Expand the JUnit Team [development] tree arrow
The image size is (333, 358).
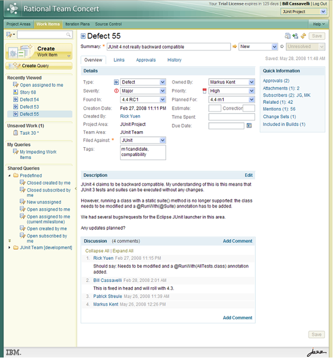tap(9, 248)
